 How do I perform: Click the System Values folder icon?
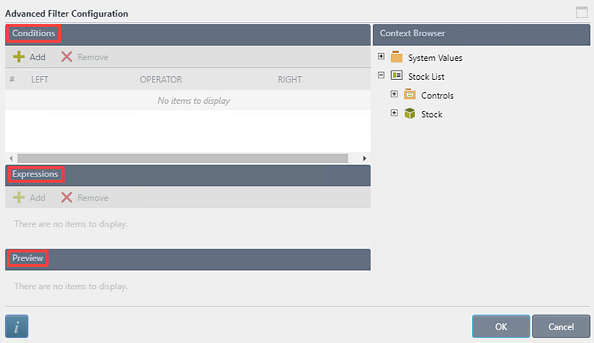[397, 57]
